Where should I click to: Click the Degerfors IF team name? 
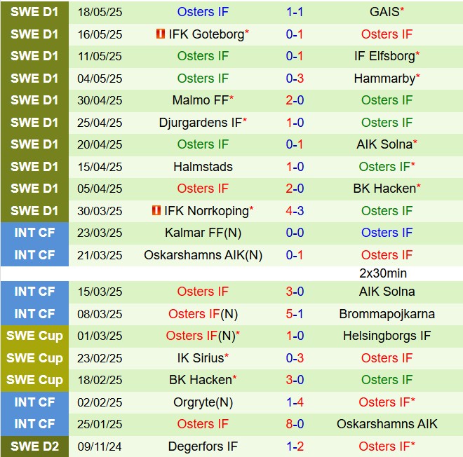(203, 446)
